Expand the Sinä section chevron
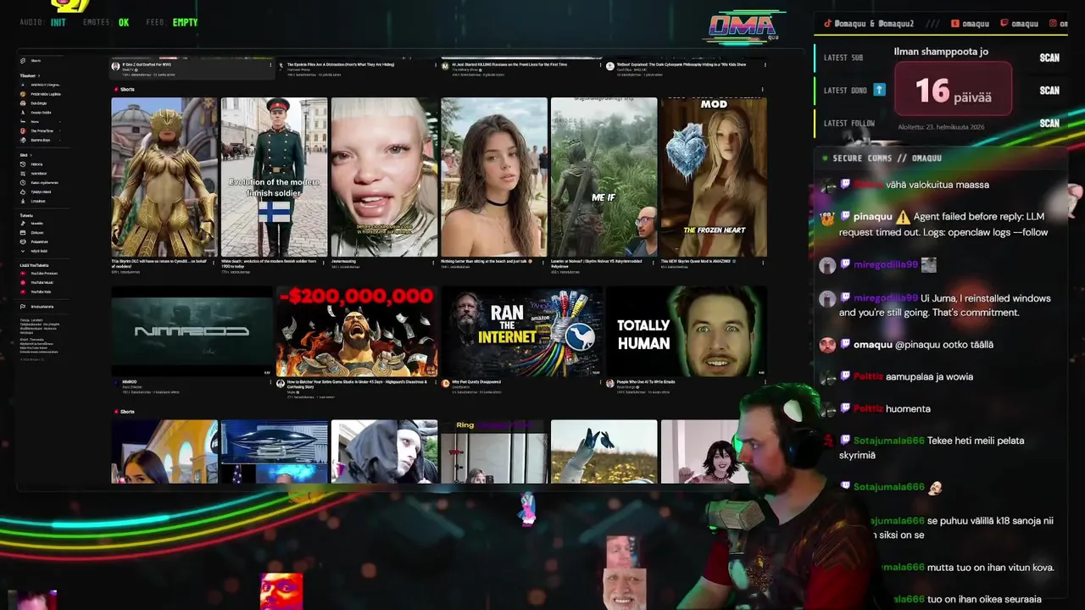The height and width of the screenshot is (610, 1085). (x=31, y=155)
